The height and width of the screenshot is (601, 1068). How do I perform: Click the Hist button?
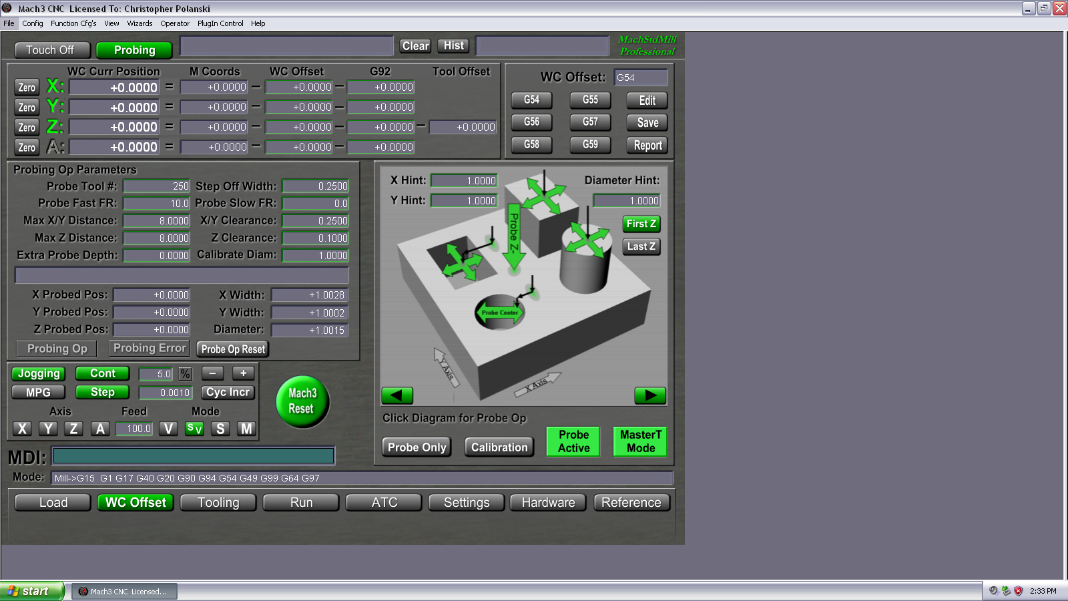tap(454, 46)
